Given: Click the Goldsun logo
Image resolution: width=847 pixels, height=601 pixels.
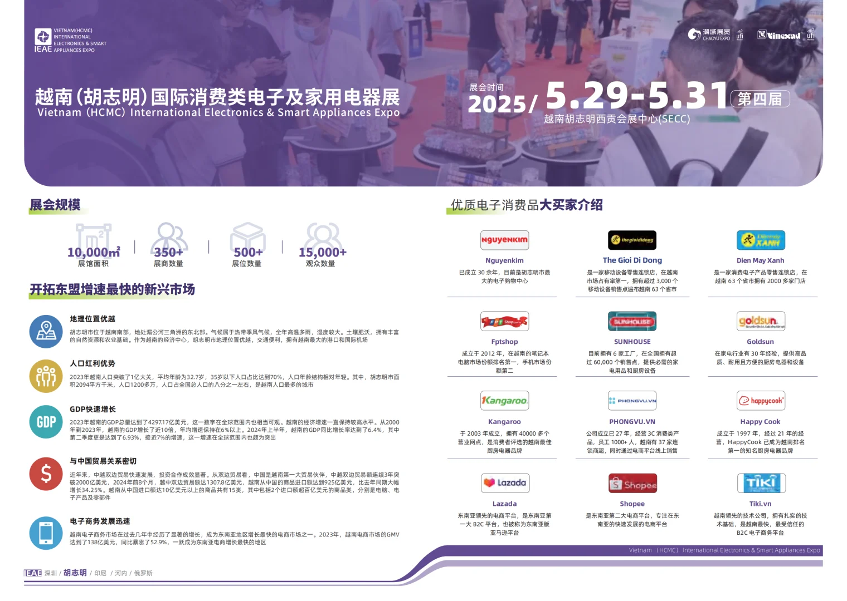Looking at the screenshot, I should click(761, 321).
